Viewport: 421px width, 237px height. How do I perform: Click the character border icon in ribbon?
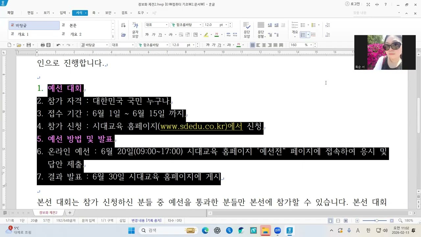[x=196, y=35]
